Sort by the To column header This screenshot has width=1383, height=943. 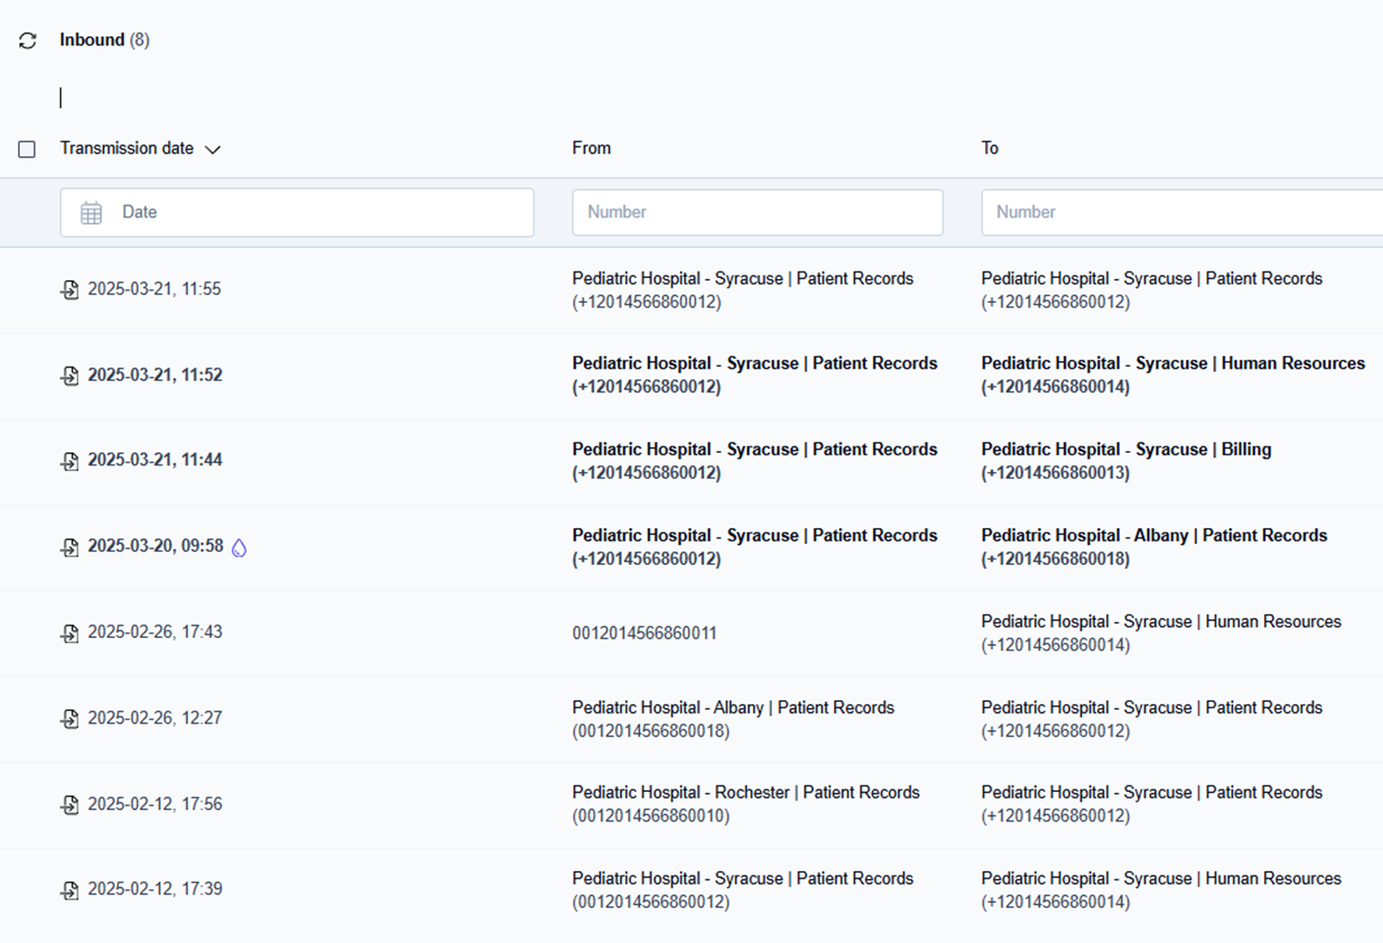[x=990, y=148]
